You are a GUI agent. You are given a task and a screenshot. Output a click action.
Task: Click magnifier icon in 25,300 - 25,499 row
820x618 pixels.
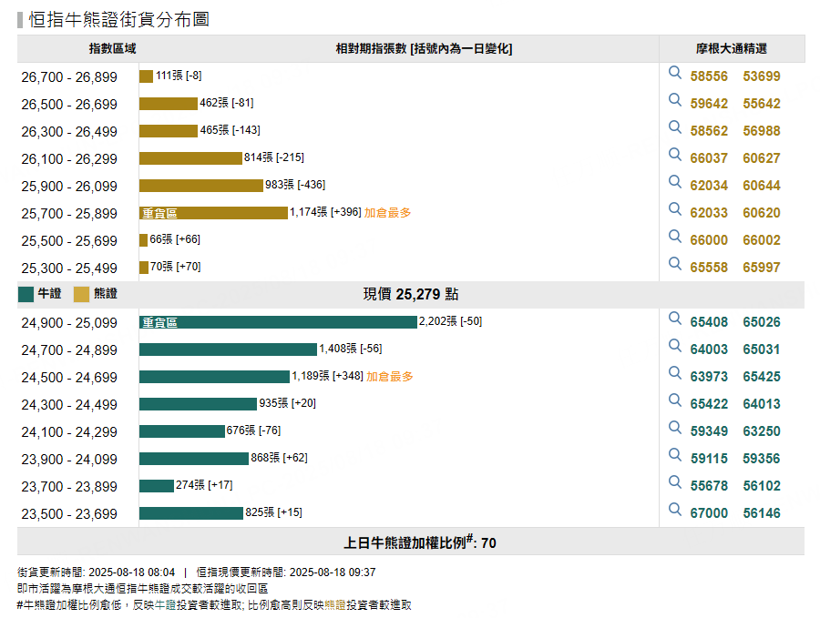(x=675, y=263)
